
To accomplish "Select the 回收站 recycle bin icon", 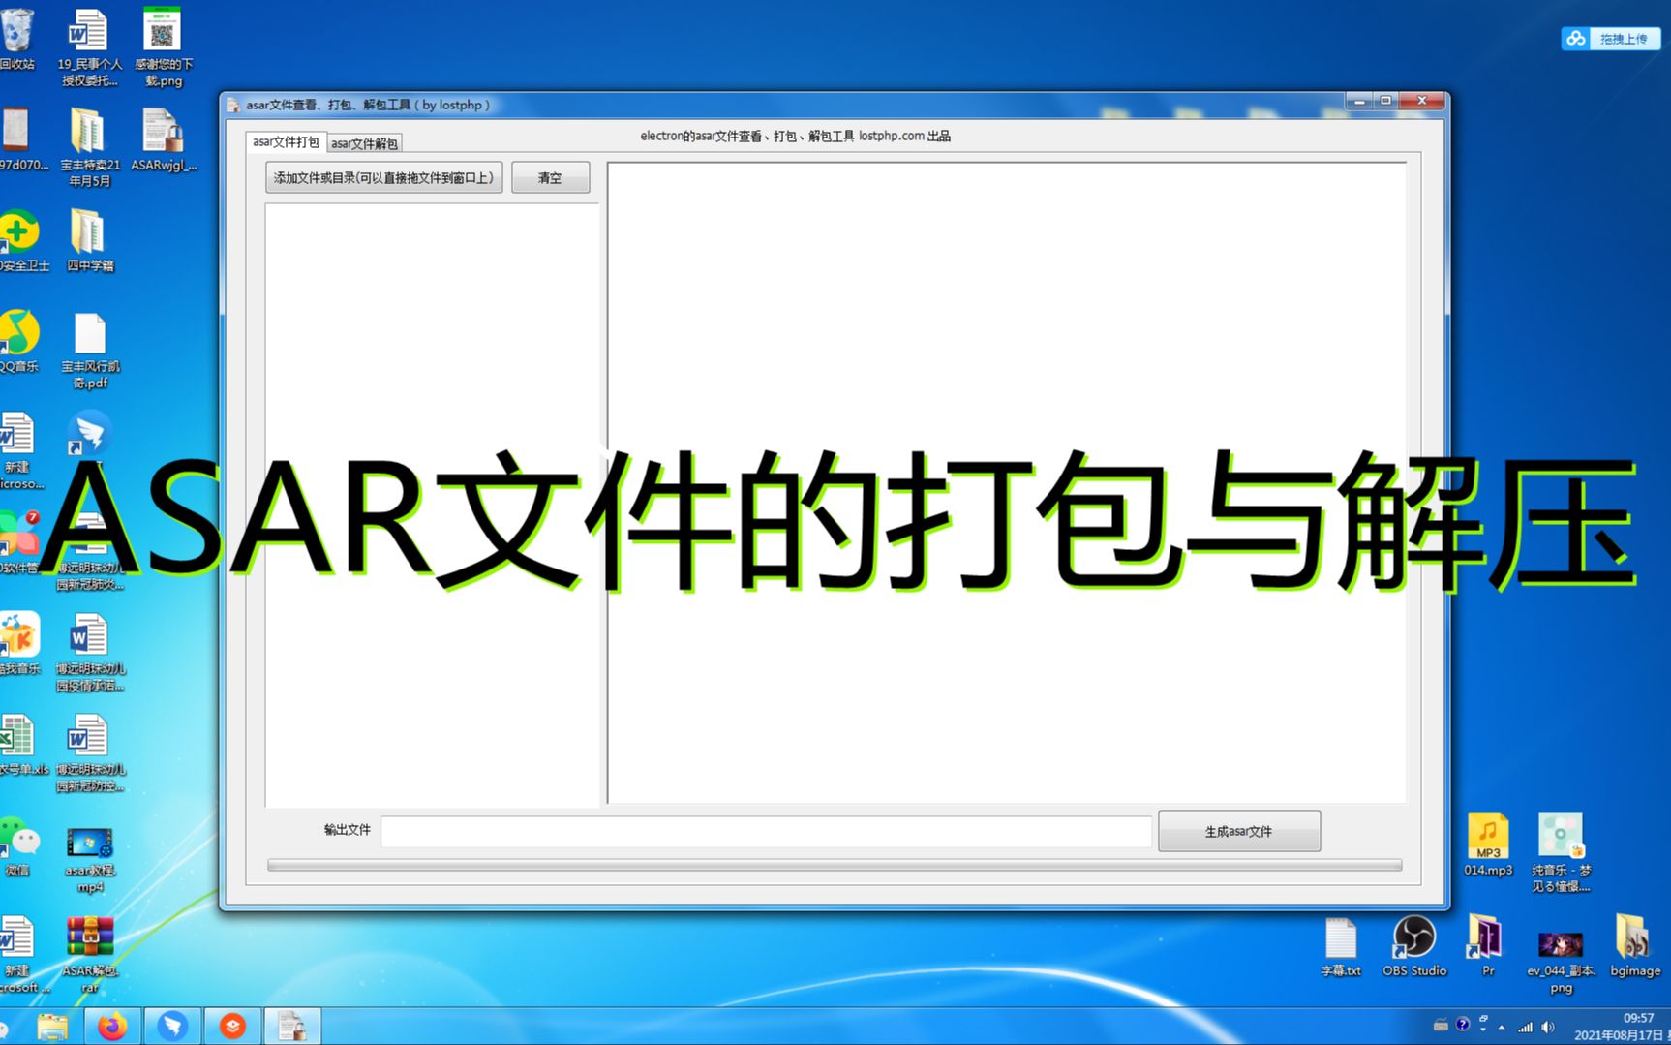I will click(17, 39).
